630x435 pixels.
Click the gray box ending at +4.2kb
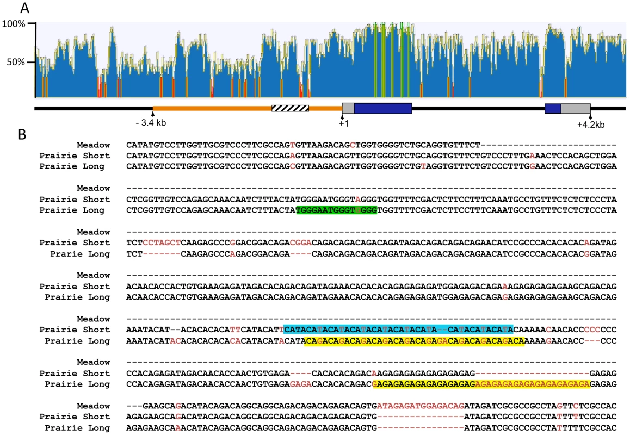[576, 108]
